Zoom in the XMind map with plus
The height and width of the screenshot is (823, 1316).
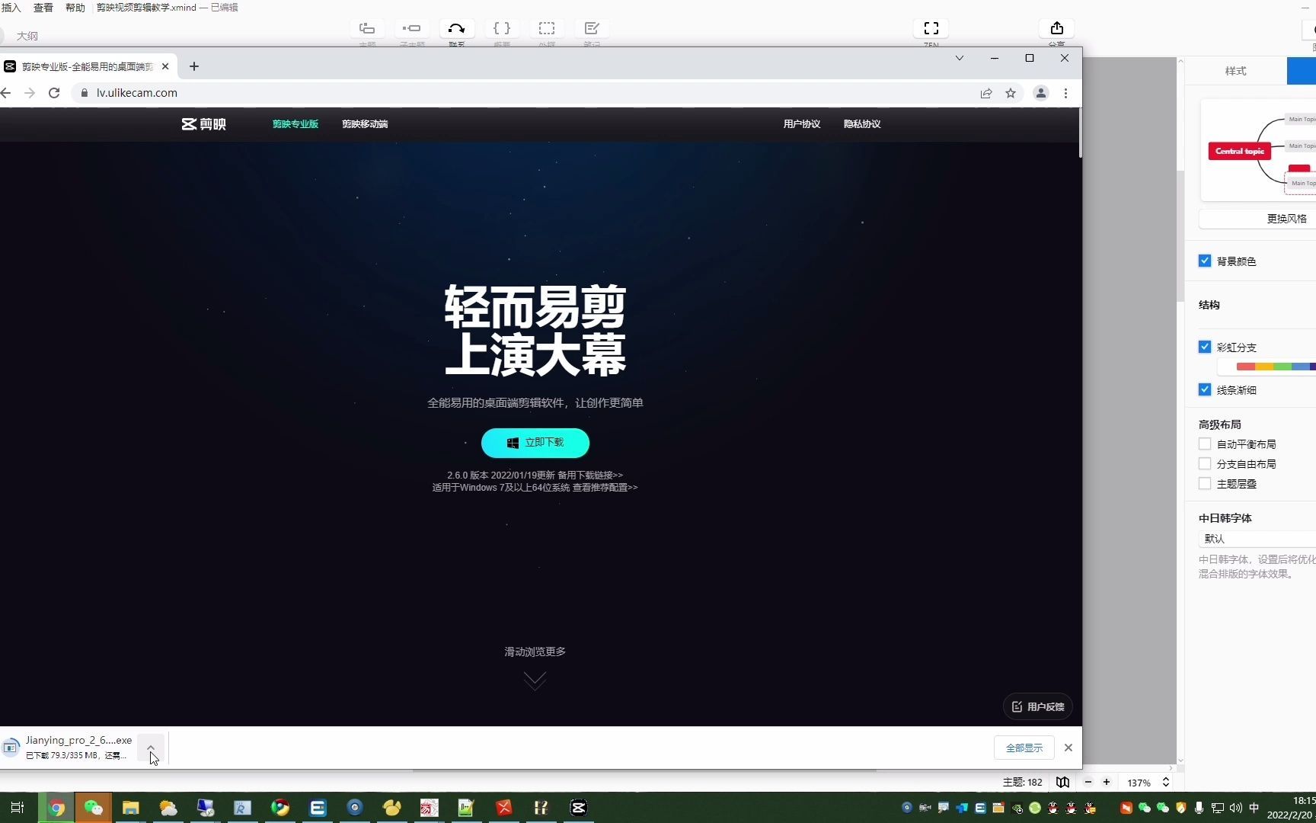pos(1107,782)
